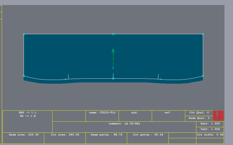Click the RAP -> 1:1 text
The image size is (233, 145).
pos(28,113)
